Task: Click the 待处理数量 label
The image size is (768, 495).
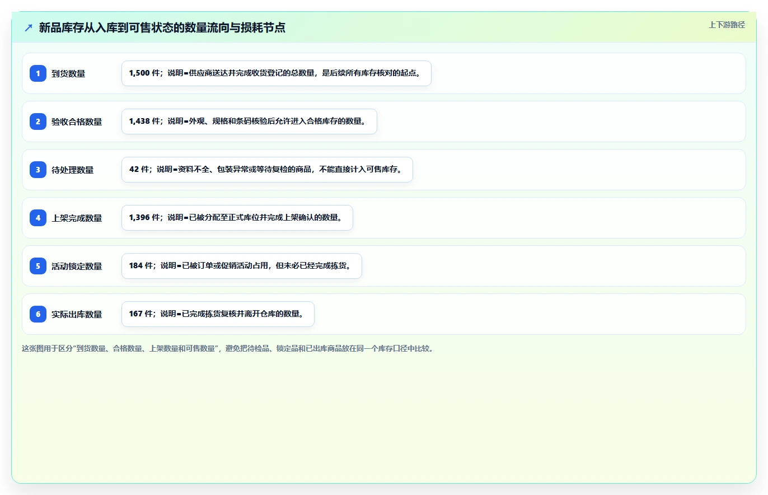Action: pyautogui.click(x=73, y=170)
